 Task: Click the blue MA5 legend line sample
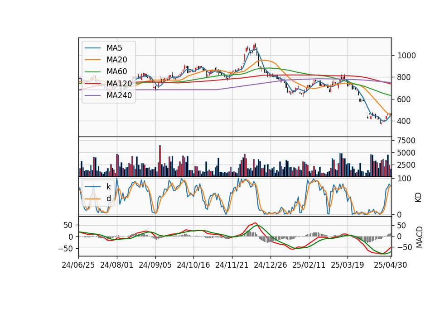[92, 48]
